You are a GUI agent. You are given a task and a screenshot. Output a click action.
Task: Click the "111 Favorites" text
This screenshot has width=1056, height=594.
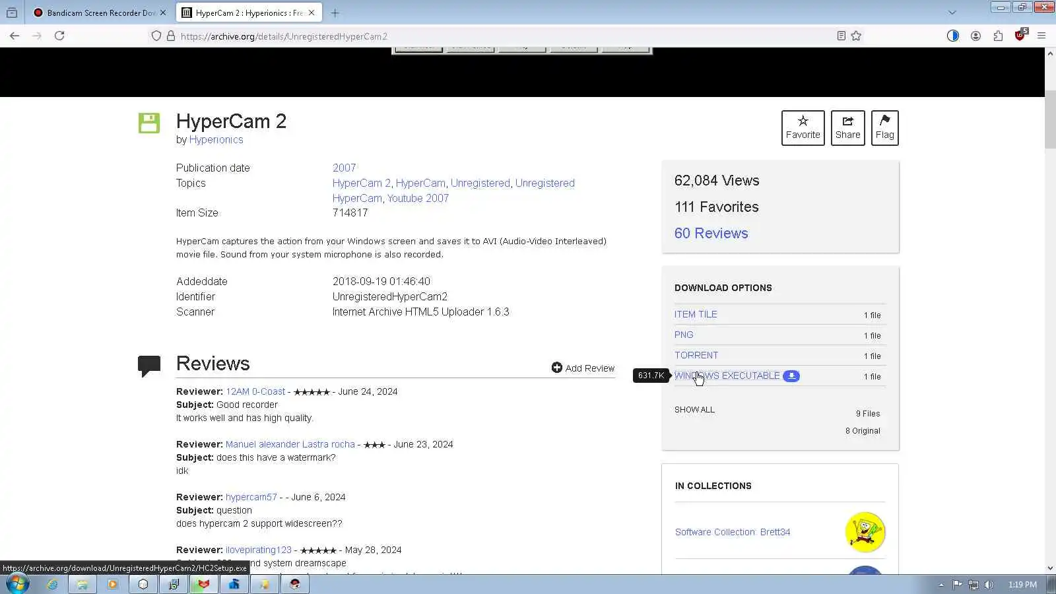717,207
